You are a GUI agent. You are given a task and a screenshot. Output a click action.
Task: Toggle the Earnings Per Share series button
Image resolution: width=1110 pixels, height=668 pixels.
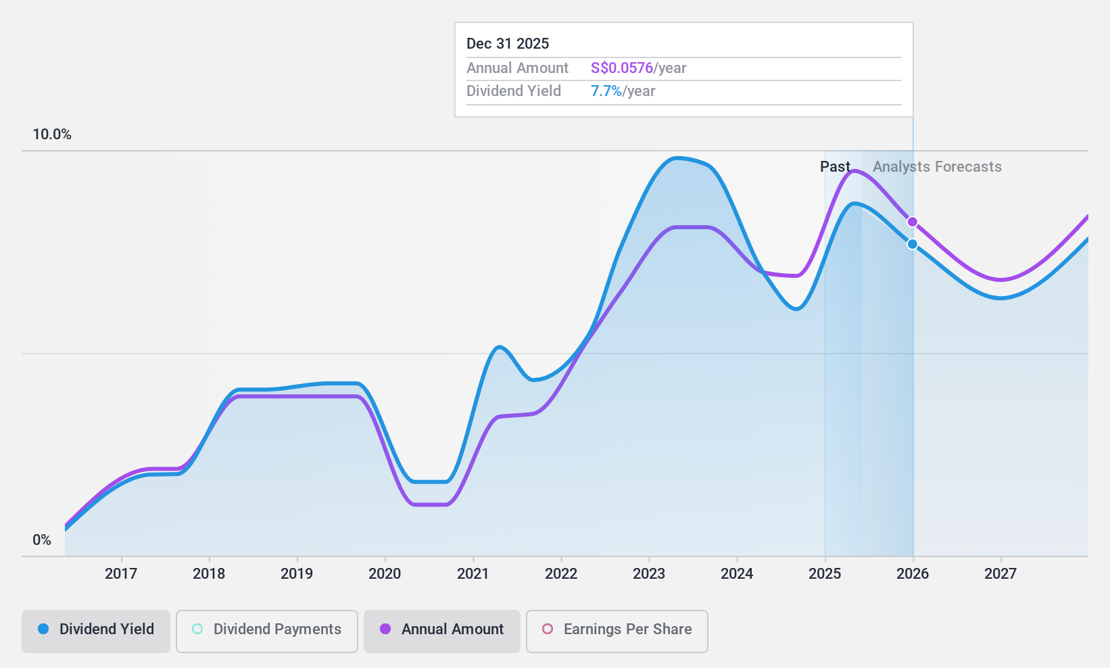(x=617, y=631)
